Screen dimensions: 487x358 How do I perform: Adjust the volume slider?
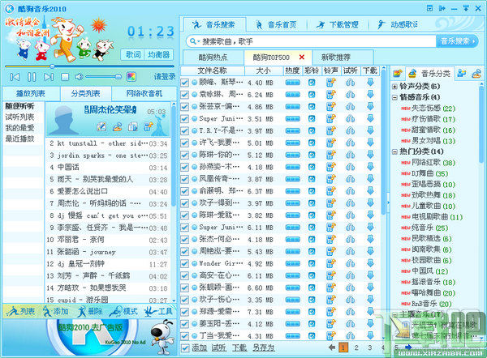tap(104, 77)
